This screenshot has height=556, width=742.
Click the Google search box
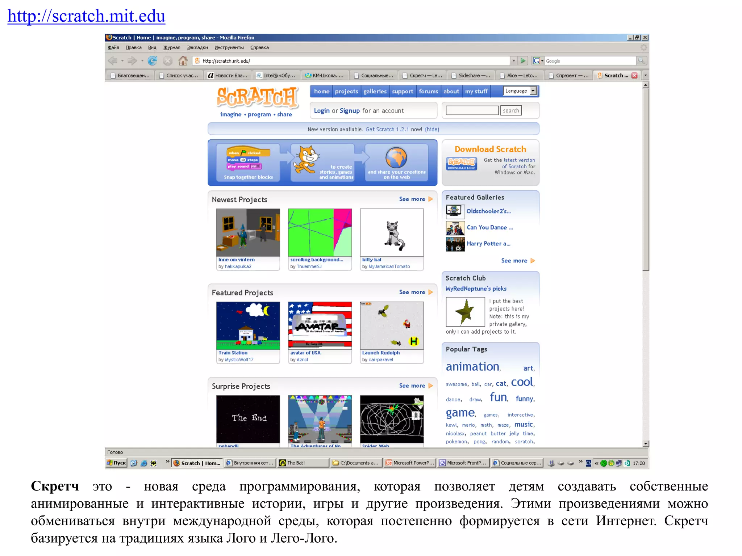(x=591, y=61)
